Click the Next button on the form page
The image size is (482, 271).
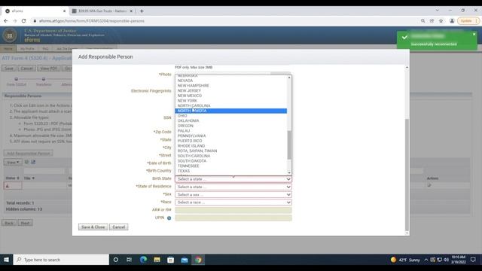(x=25, y=223)
